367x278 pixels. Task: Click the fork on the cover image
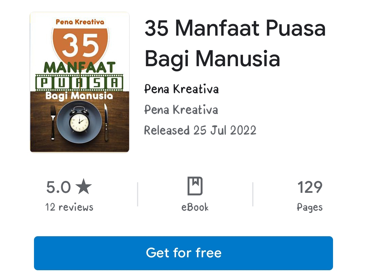point(53,123)
